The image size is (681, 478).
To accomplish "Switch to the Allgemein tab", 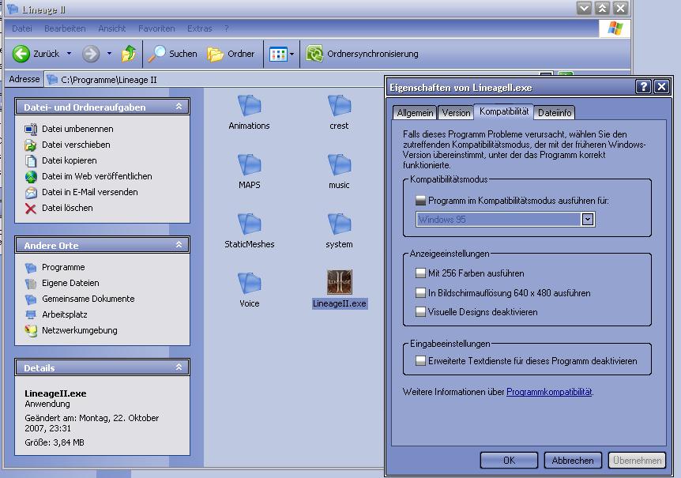I will click(x=415, y=113).
